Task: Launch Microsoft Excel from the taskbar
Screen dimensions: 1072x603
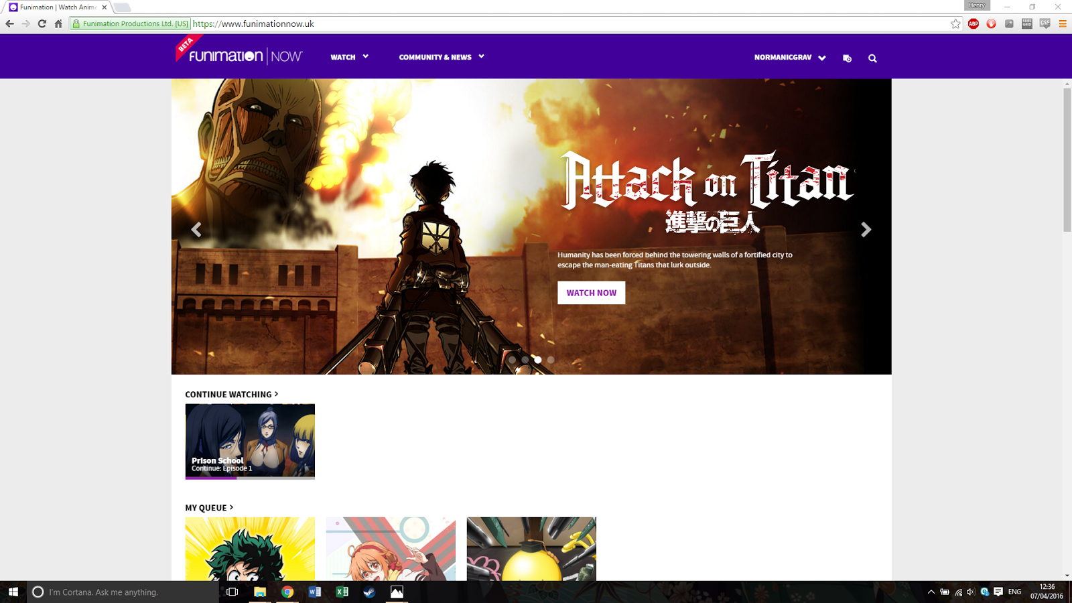Action: click(342, 592)
